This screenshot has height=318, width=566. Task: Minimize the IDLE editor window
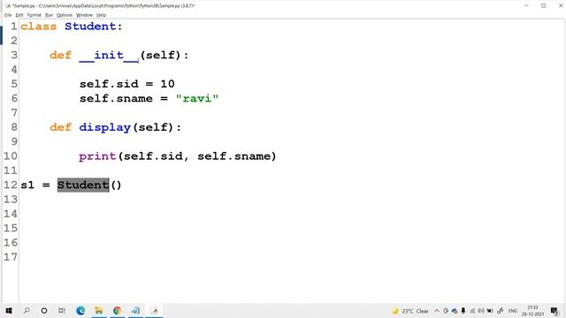click(526, 6)
